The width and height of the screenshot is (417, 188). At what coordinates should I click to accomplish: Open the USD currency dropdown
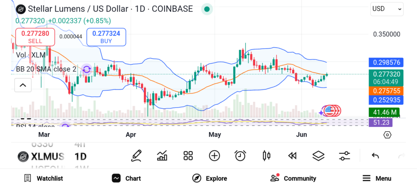click(x=386, y=9)
